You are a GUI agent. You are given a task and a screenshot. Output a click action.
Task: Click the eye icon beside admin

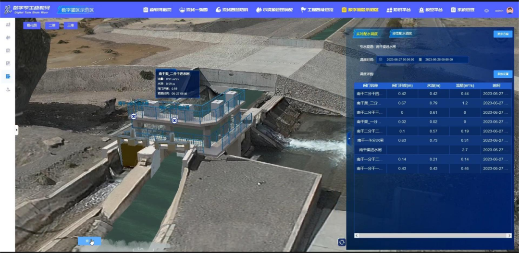pos(486,11)
